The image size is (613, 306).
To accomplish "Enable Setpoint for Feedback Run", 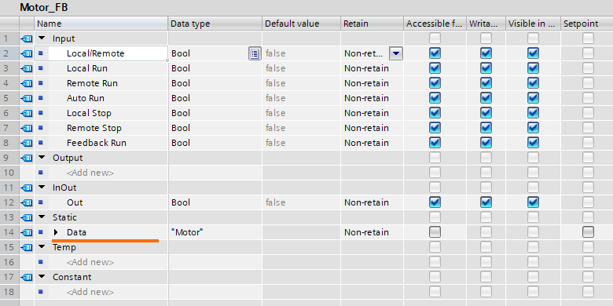I will (x=588, y=143).
